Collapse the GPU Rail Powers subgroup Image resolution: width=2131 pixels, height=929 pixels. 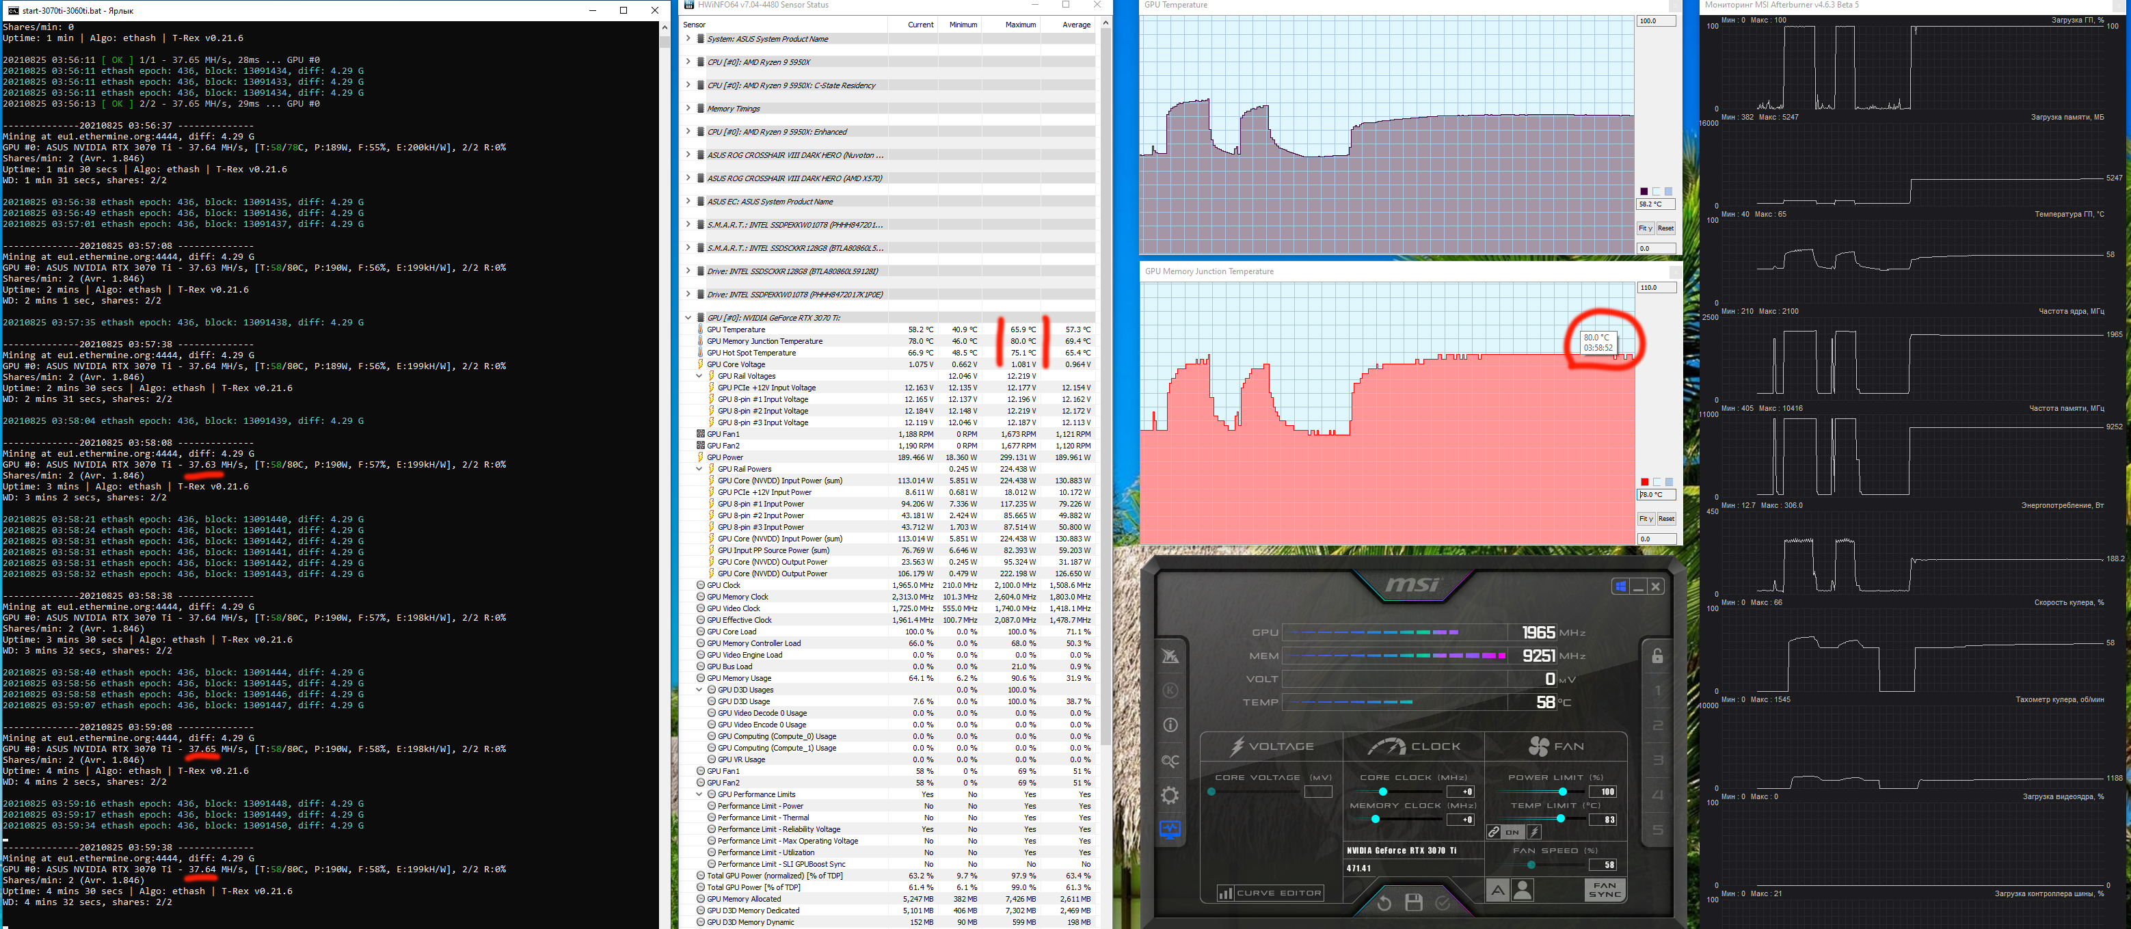coord(699,469)
